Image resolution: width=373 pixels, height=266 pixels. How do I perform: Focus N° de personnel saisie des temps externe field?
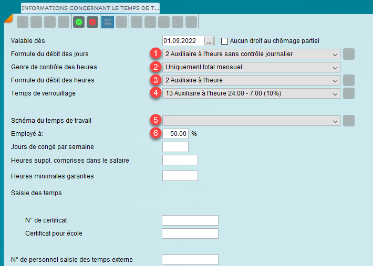190,260
